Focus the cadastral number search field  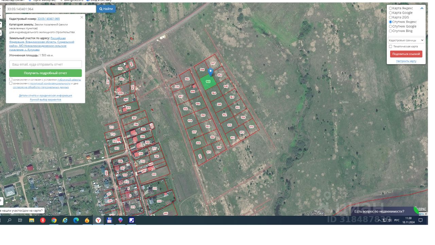point(51,9)
